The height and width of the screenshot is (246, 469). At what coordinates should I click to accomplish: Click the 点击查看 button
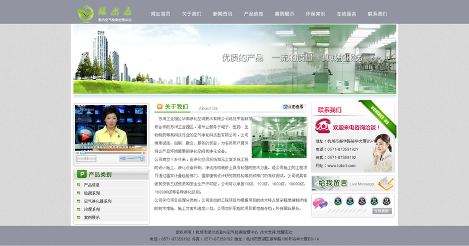point(294,107)
